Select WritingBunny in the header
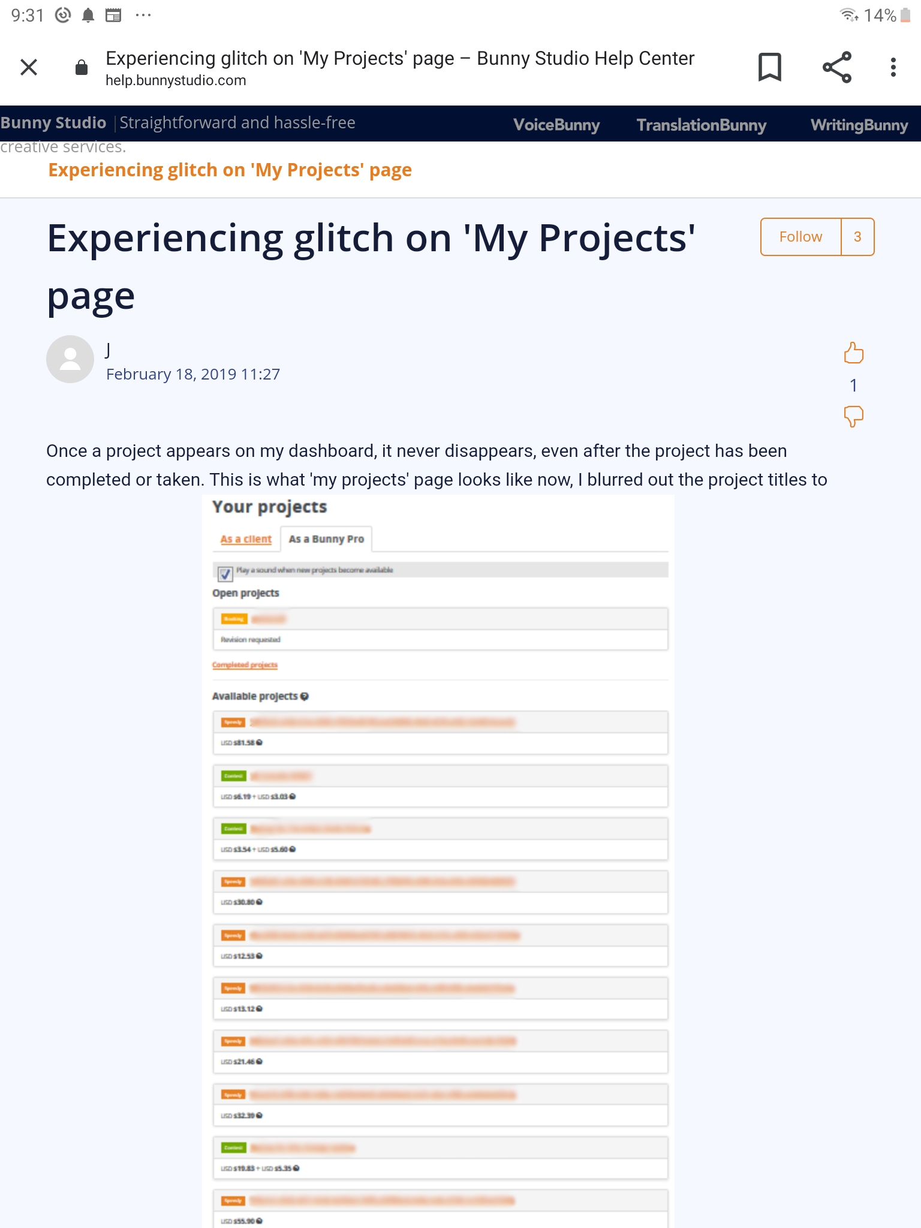This screenshot has width=921, height=1228. (859, 125)
